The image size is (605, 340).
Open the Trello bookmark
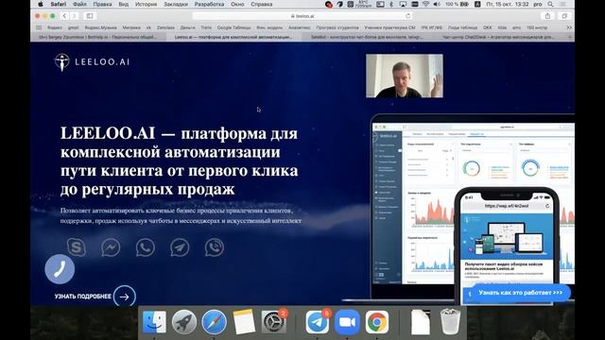tap(206, 27)
